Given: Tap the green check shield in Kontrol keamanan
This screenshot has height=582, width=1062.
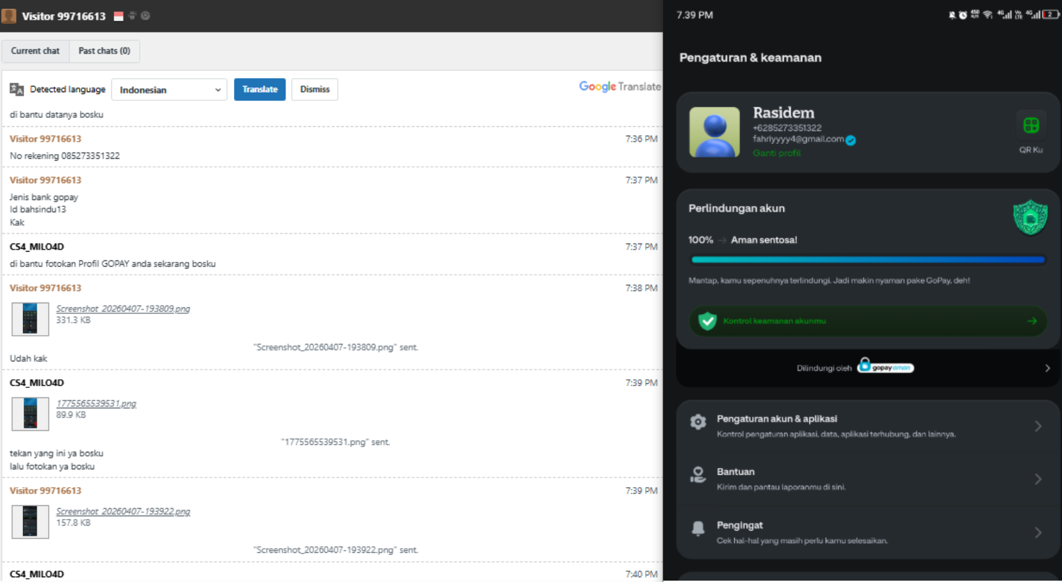Looking at the screenshot, I should tap(707, 321).
